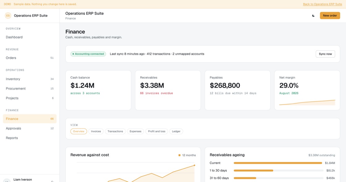Click the 'across 3 accounts' text

(x=85, y=93)
